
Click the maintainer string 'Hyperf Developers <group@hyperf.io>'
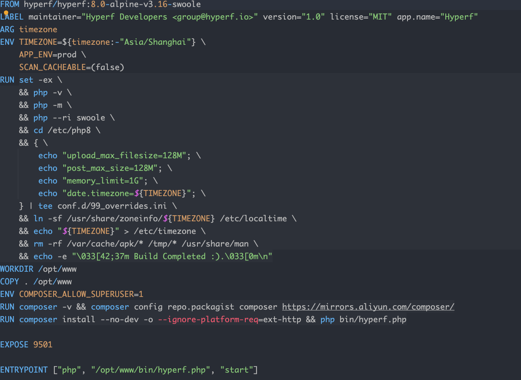(x=170, y=17)
